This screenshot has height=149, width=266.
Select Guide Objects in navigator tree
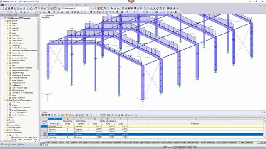coord(14,130)
